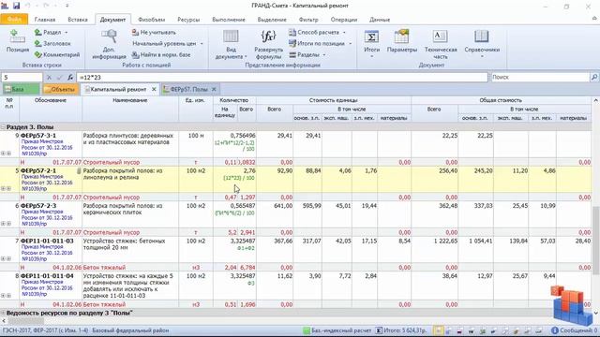
Task: Click the highlighted yellow status bar view button
Action: (x=438, y=330)
